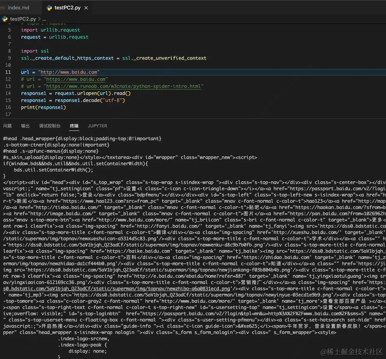The height and width of the screenshot is (359, 386).
Task: Open the 调试控制台 (Debug Console) panel tab
Action: point(50,126)
